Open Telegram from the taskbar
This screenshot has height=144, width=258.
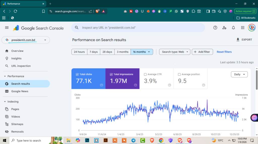click(134, 140)
